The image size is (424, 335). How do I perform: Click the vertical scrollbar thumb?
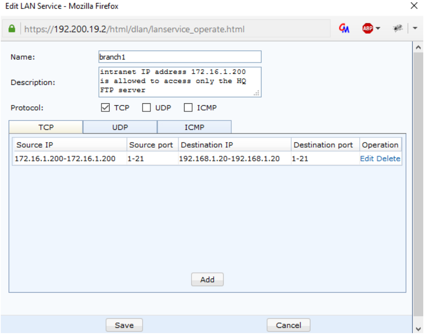[x=418, y=184]
